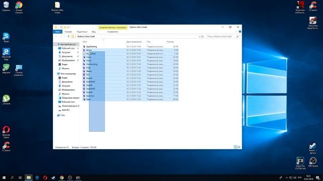Open the address bar history dropdown
This screenshot has height=181, width=323.
coord(199,37)
